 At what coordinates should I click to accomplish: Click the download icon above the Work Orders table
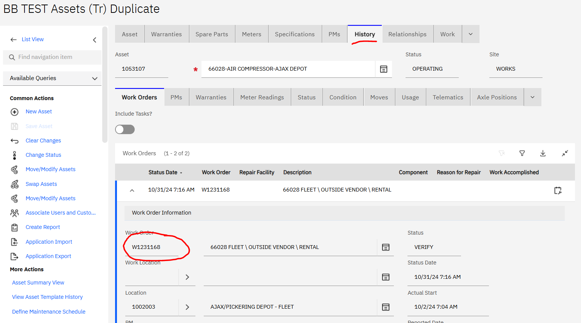pyautogui.click(x=543, y=153)
